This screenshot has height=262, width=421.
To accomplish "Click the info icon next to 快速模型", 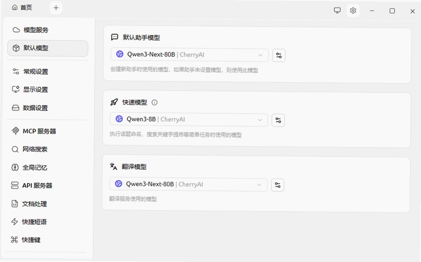I will pos(154,102).
